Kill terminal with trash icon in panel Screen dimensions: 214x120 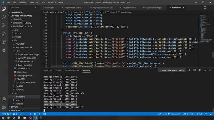coord(200,70)
